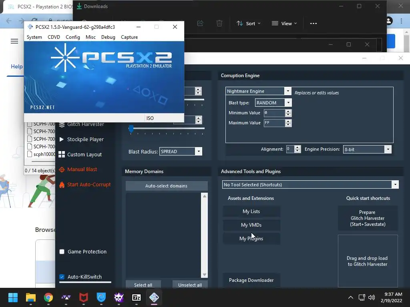This screenshot has height=307, width=410.
Task: Click the purple monster app taskbar icon
Action: coord(119,297)
